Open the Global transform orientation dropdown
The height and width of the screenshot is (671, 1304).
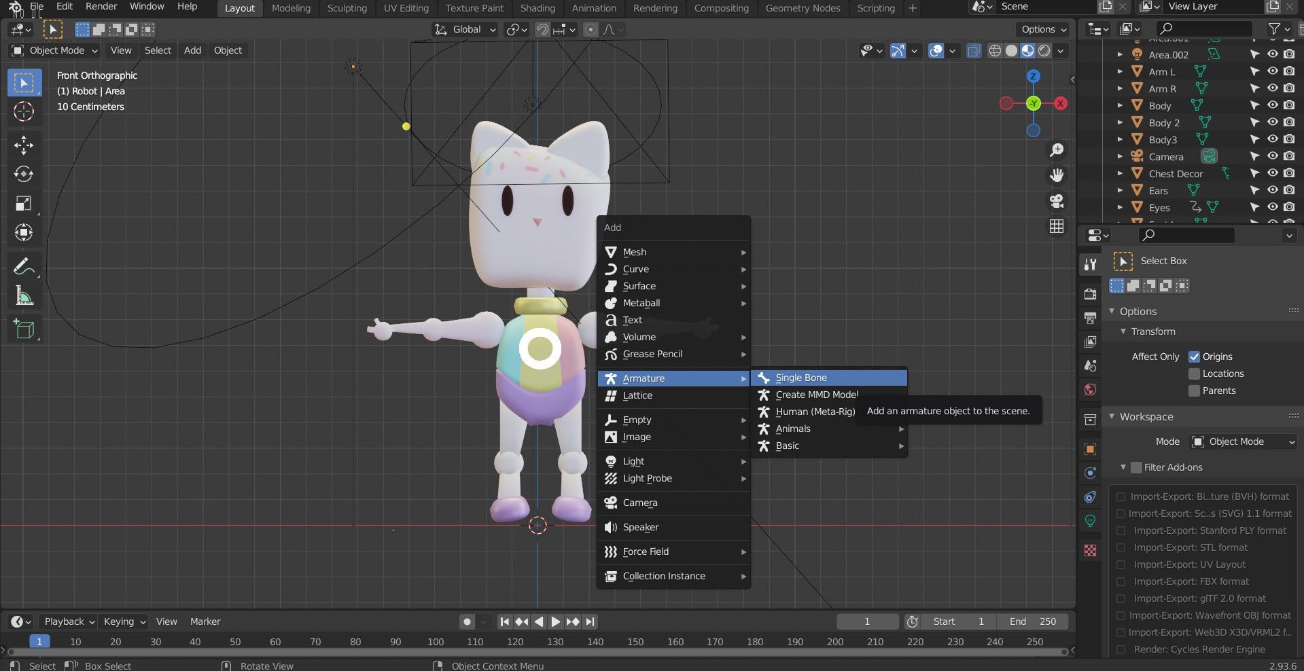[x=466, y=29]
